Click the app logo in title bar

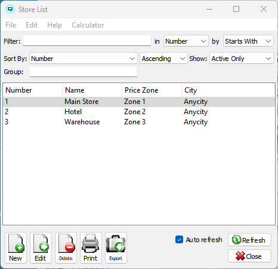(x=10, y=9)
